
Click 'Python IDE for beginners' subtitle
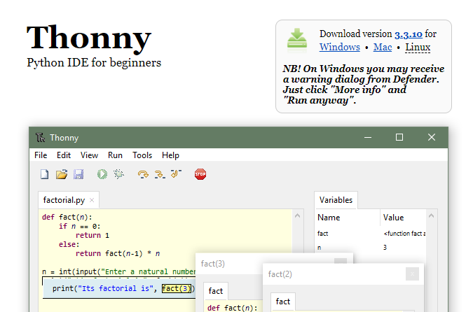click(x=94, y=63)
